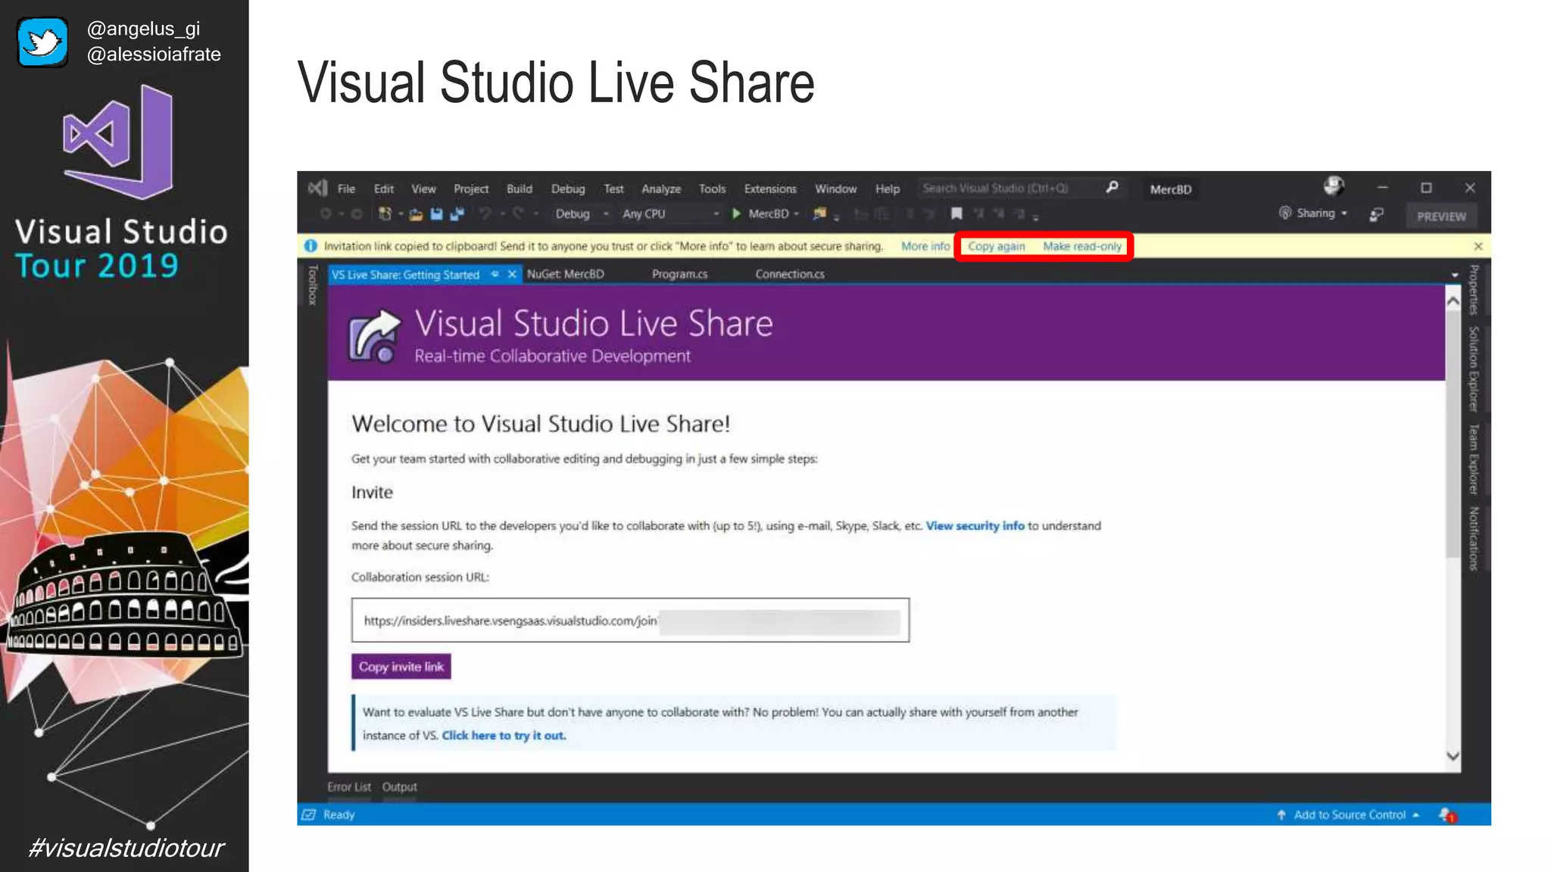Click the Ready status bar icon
The width and height of the screenshot is (1551, 872).
click(308, 814)
